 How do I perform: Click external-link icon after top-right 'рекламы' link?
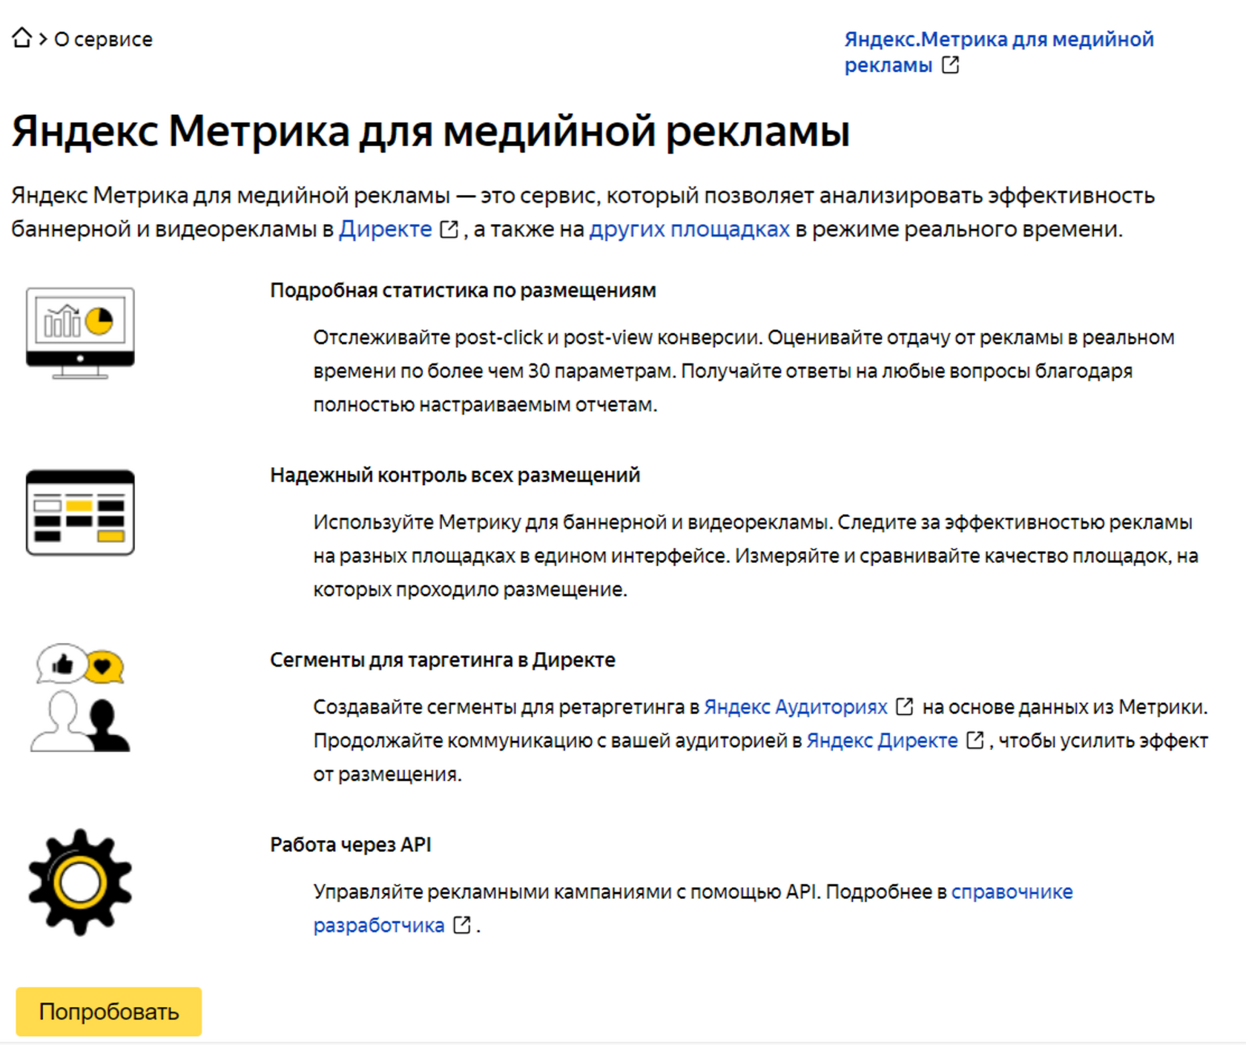pos(950,65)
